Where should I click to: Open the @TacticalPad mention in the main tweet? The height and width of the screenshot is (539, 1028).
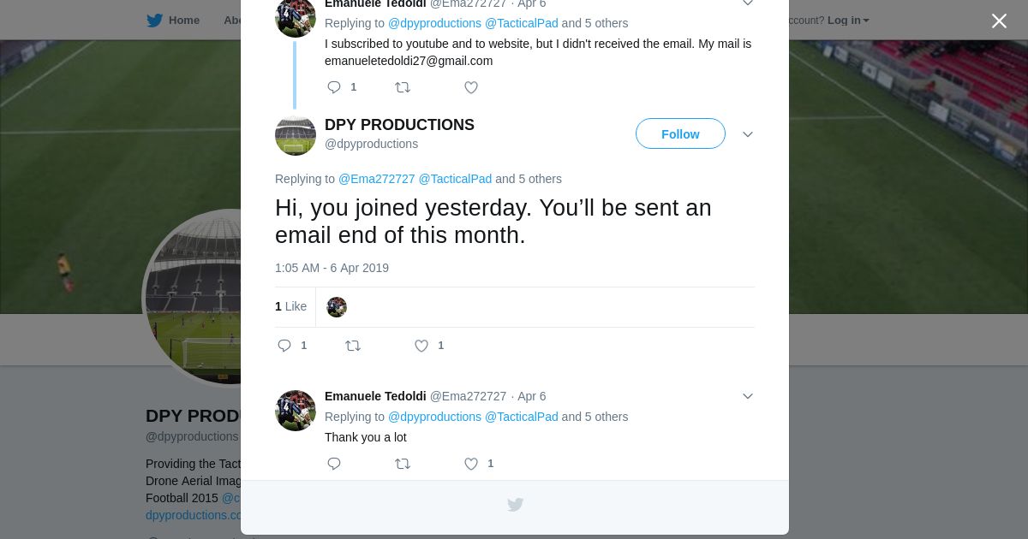455,179
